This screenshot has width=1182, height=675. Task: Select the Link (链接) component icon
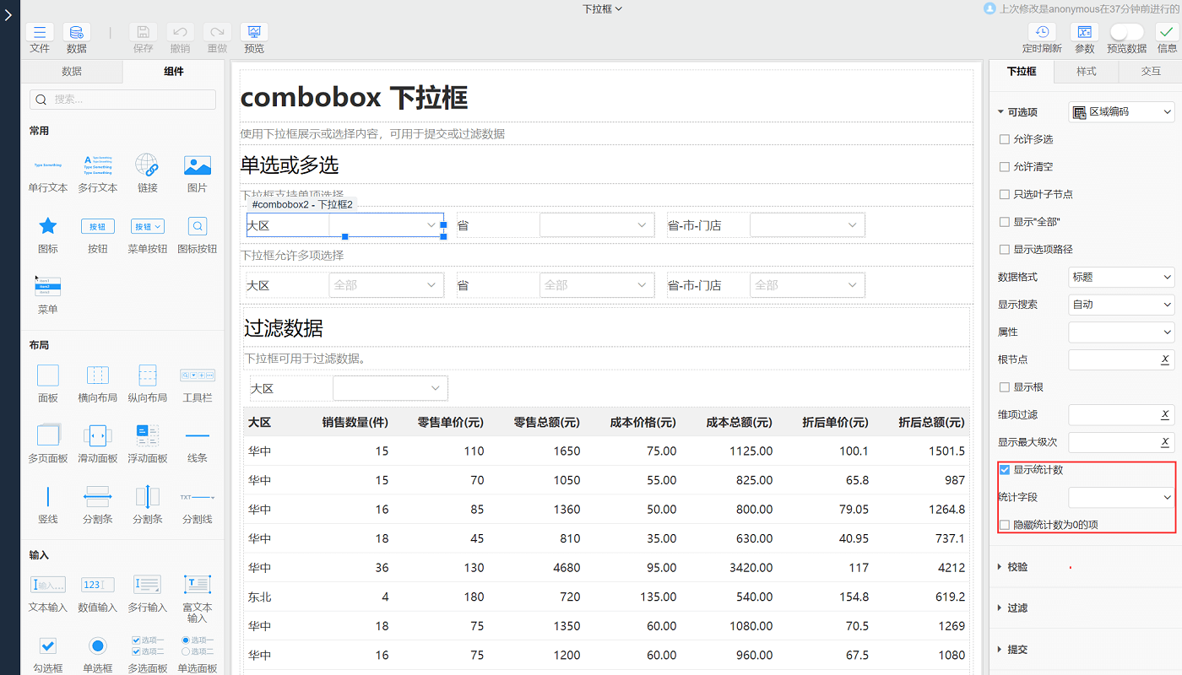click(x=147, y=165)
